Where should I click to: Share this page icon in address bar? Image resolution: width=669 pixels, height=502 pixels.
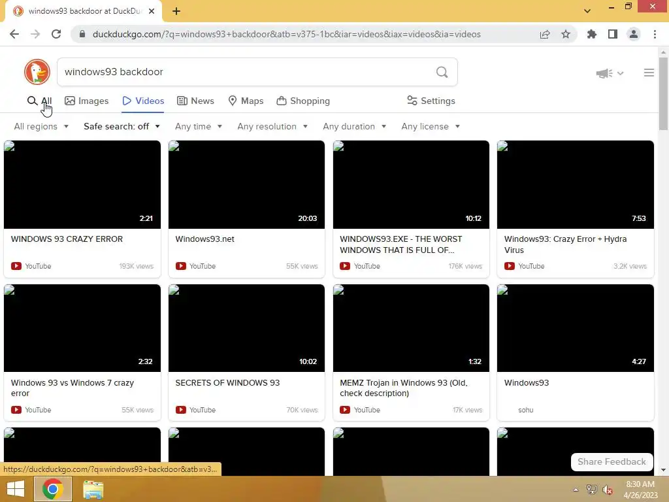tap(545, 34)
